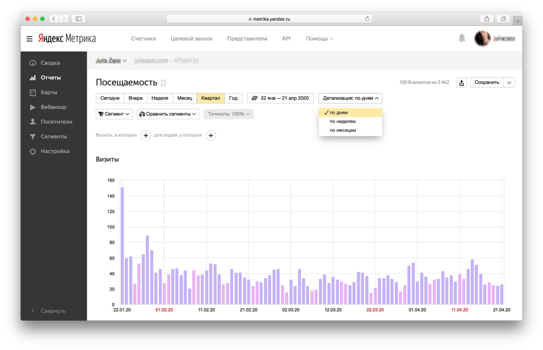Switch to the Год period tab
Image resolution: width=543 pixels, height=350 pixels.
coord(232,98)
